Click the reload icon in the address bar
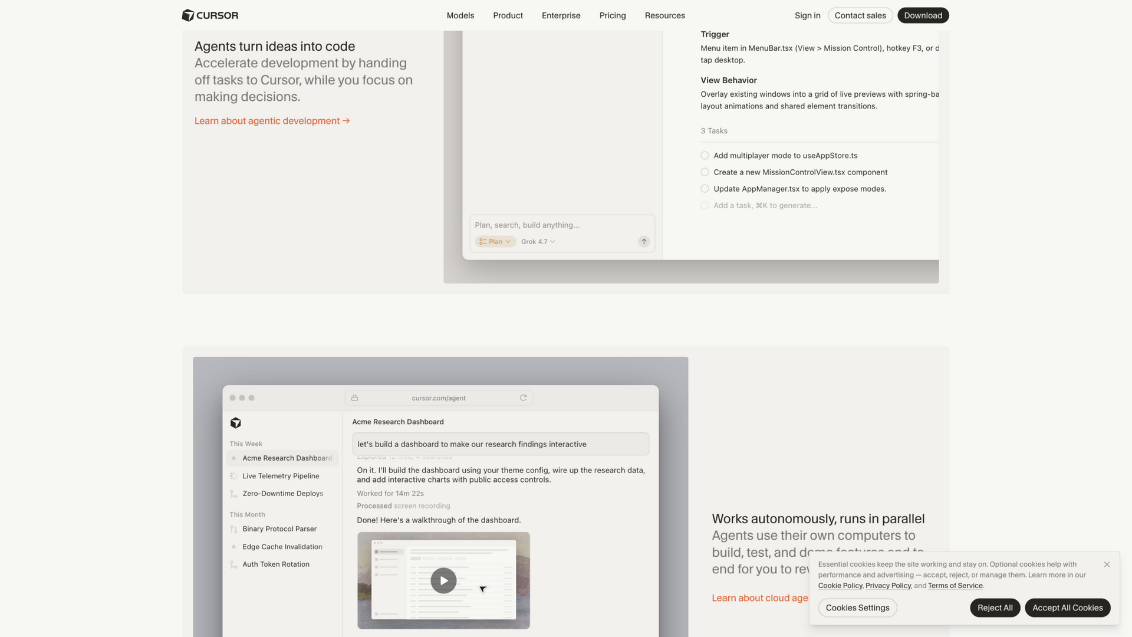The height and width of the screenshot is (637, 1132). click(523, 398)
